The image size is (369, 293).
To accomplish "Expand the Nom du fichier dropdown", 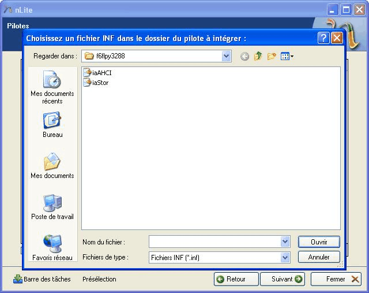I will (285, 242).
